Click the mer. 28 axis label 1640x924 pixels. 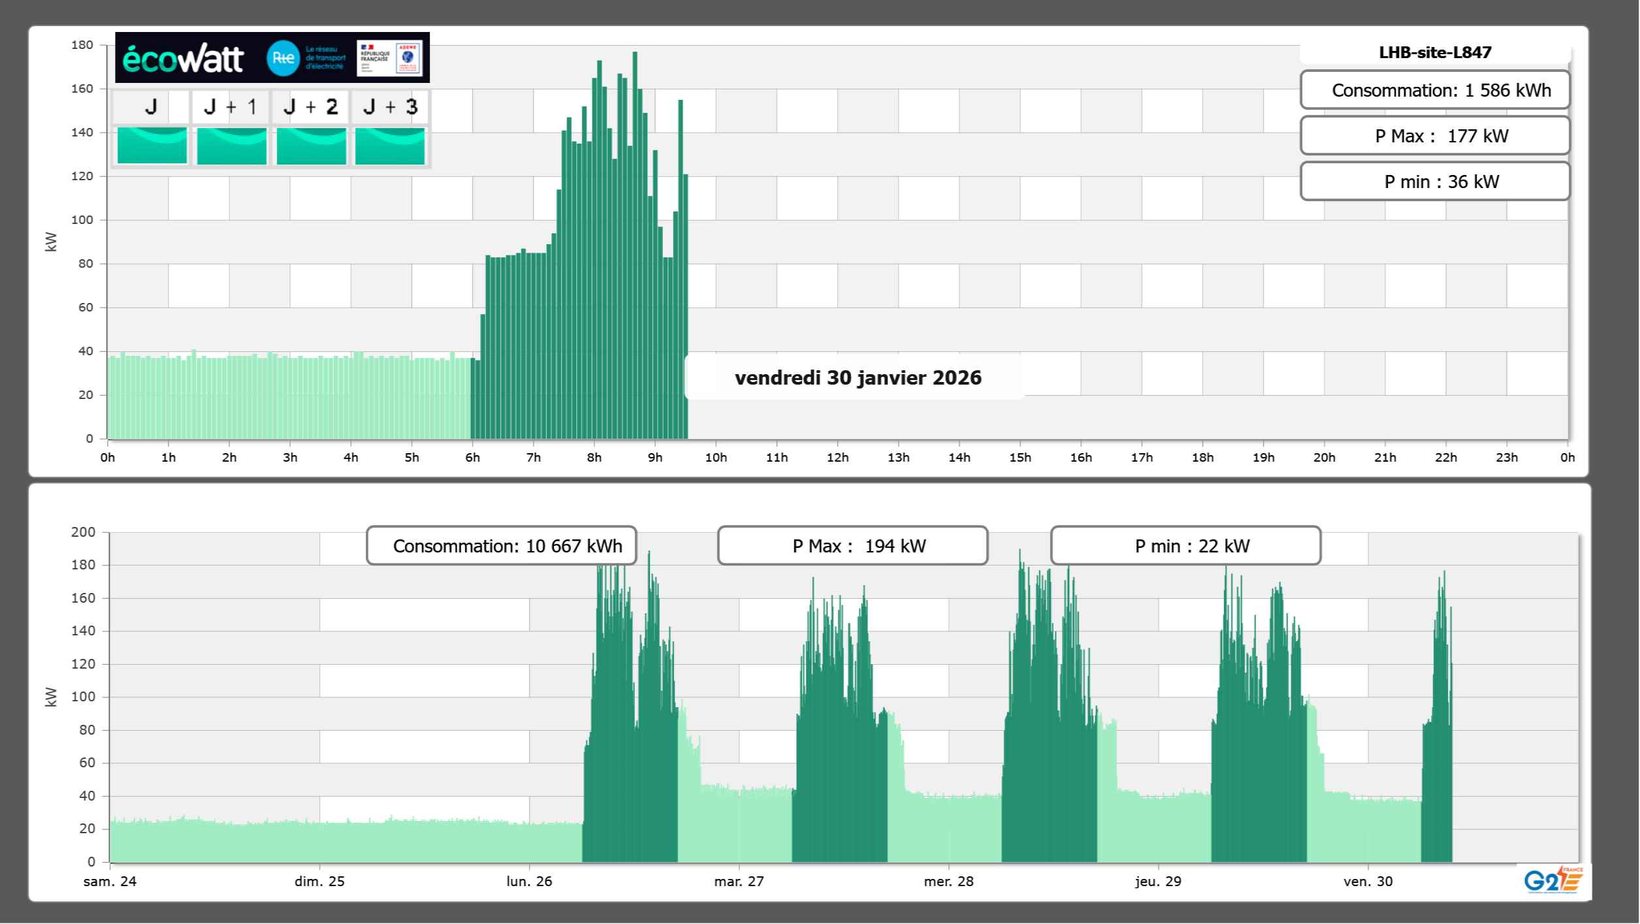coord(948,882)
